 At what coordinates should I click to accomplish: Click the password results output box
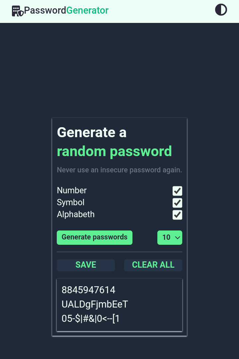119,305
